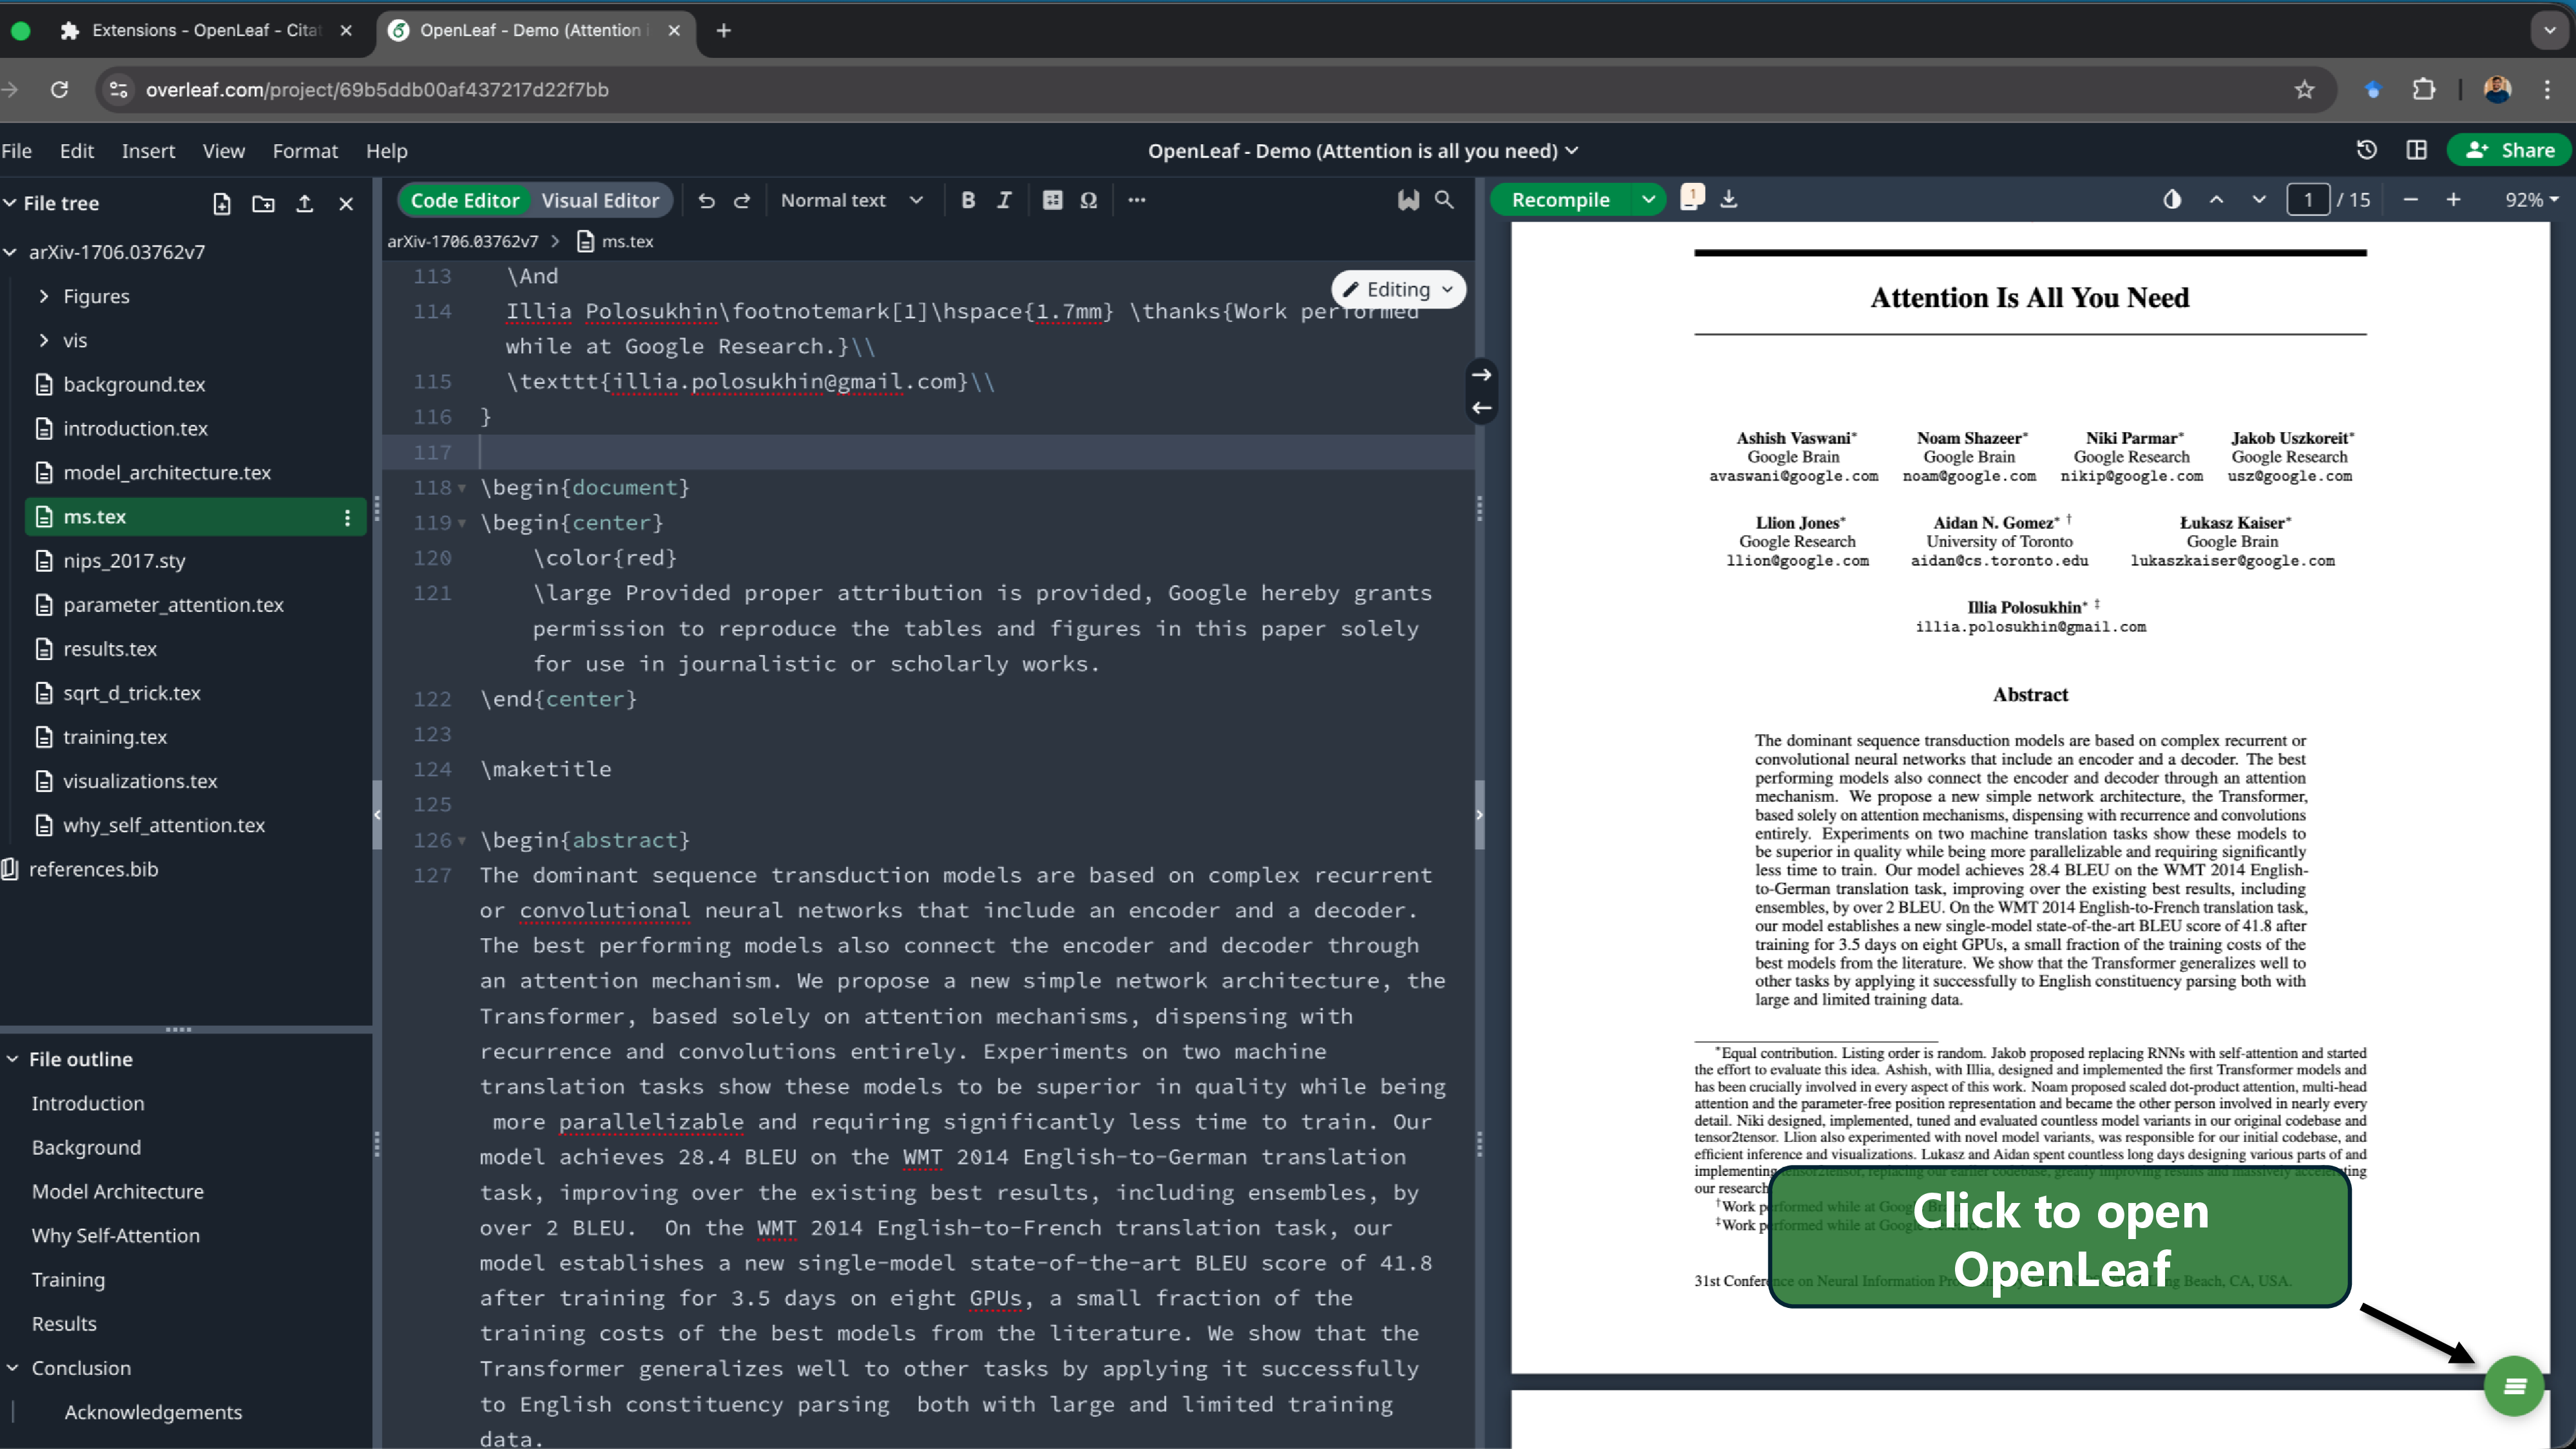Open the Format menu

coord(305,151)
